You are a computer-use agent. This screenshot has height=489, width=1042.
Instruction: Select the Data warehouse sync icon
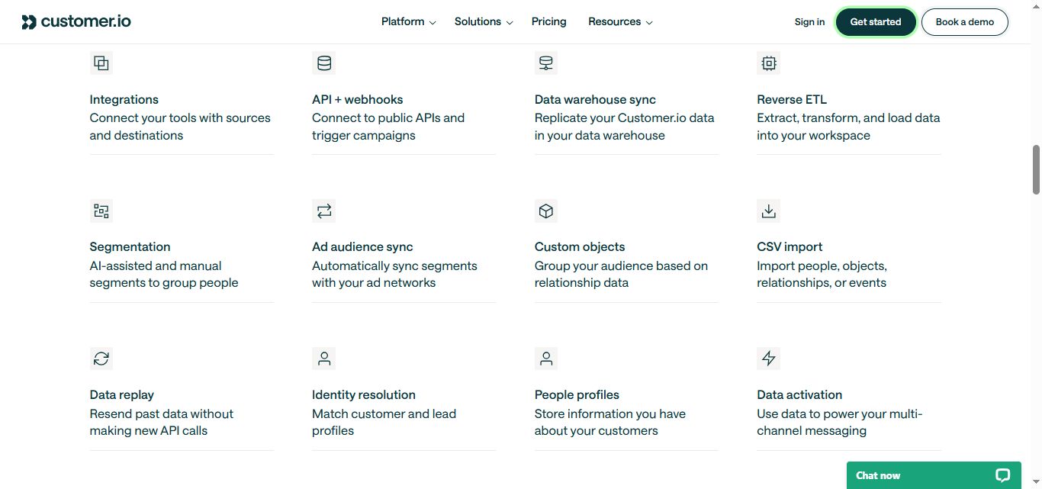(x=545, y=63)
